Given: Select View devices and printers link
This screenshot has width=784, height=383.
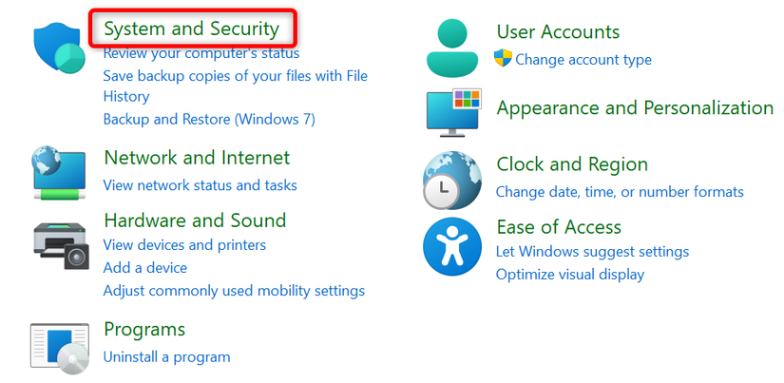Looking at the screenshot, I should (184, 245).
